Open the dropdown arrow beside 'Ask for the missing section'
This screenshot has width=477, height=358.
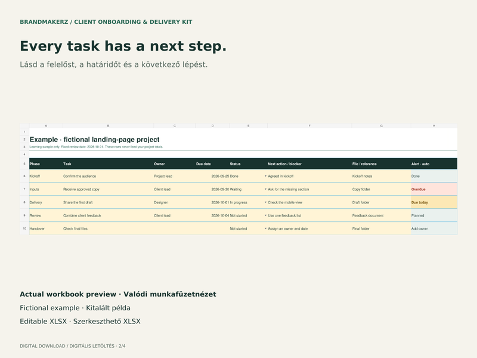[x=265, y=189]
